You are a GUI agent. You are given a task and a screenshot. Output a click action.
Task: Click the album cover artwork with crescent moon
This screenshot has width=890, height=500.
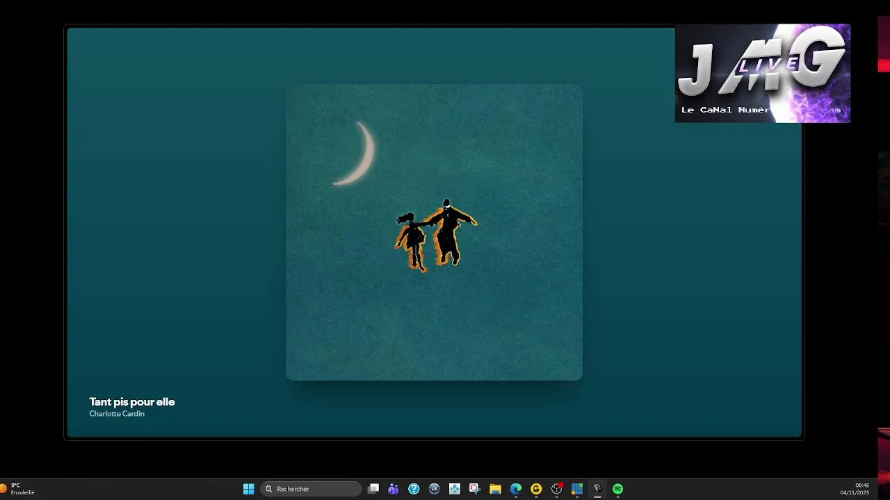click(434, 232)
